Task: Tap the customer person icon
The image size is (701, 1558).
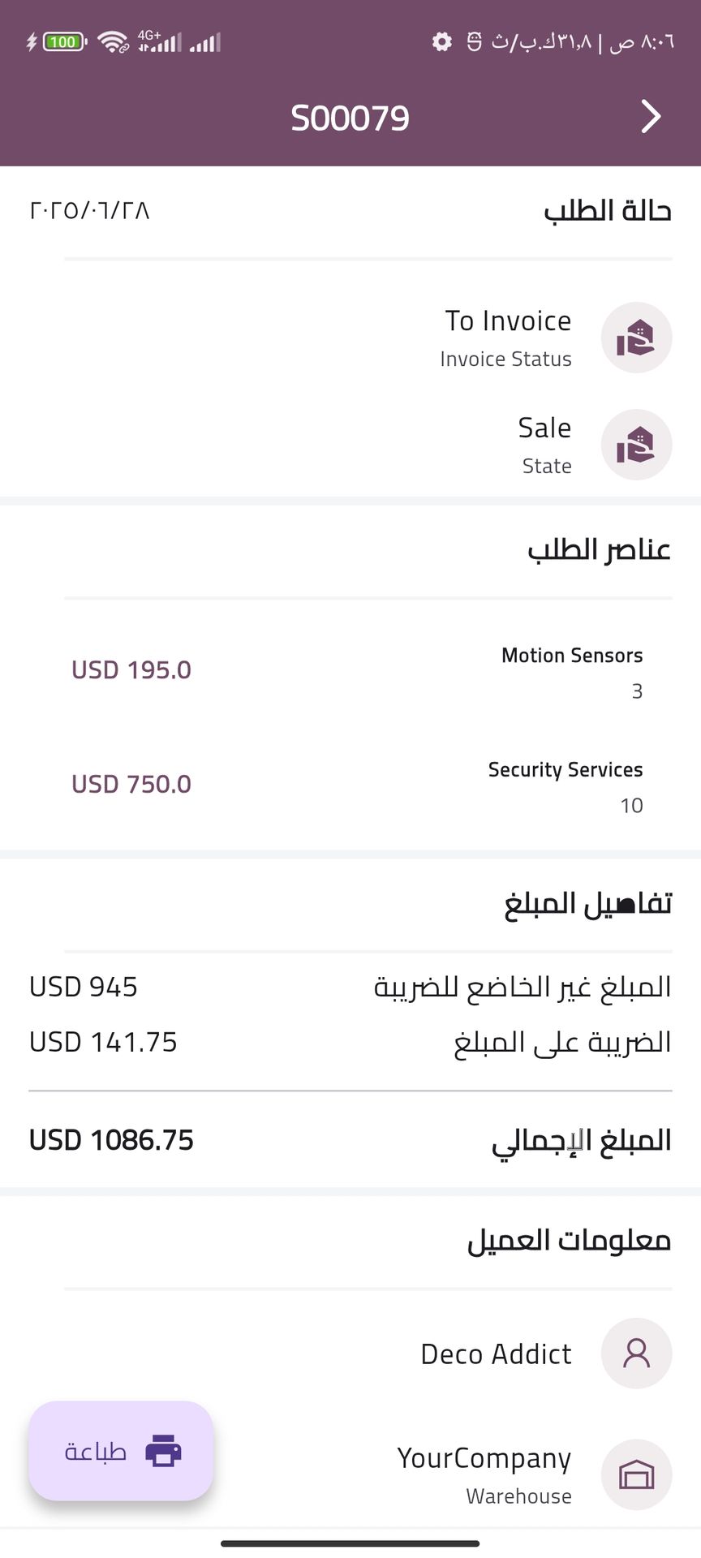Action: pos(636,1354)
